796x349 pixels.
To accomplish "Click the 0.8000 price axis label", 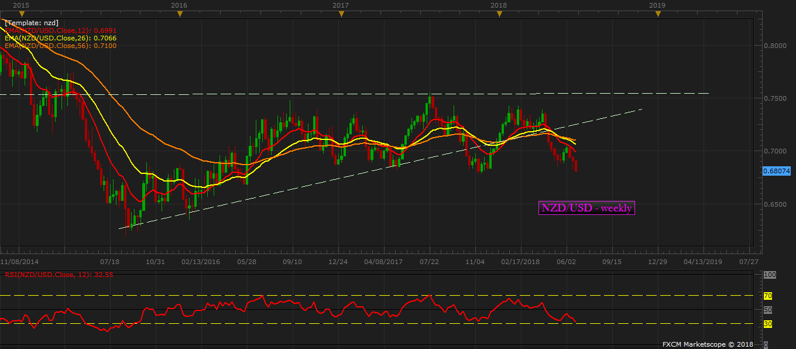I will point(776,45).
